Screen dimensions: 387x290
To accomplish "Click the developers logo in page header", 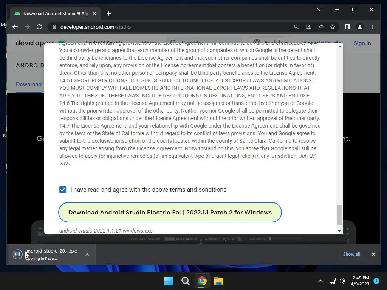I will (x=35, y=43).
